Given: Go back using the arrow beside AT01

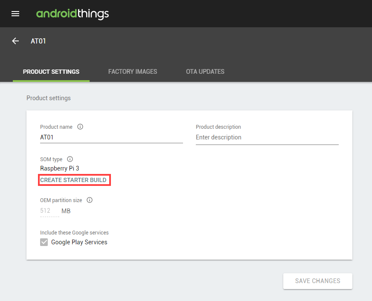Looking at the screenshot, I should click(15, 41).
